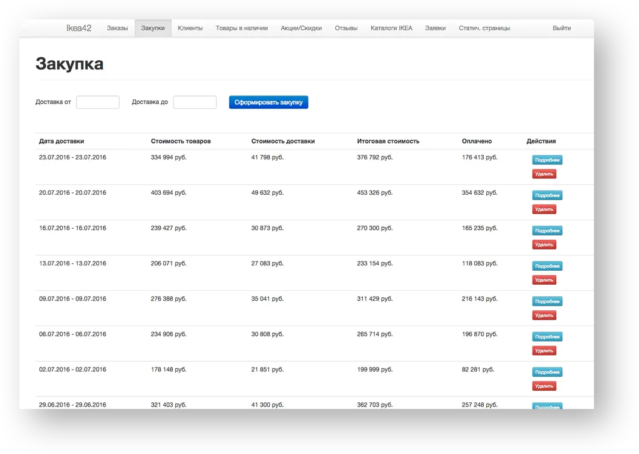Go to Заказы menu item
This screenshot has height=454, width=639.
click(117, 28)
